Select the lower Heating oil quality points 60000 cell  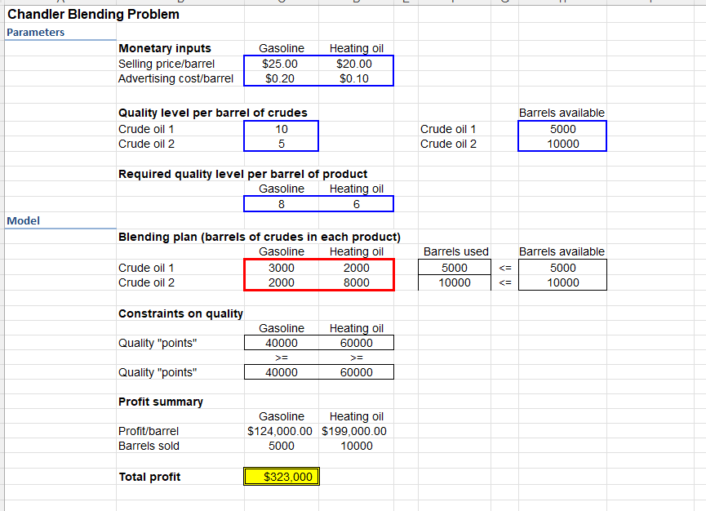point(356,372)
